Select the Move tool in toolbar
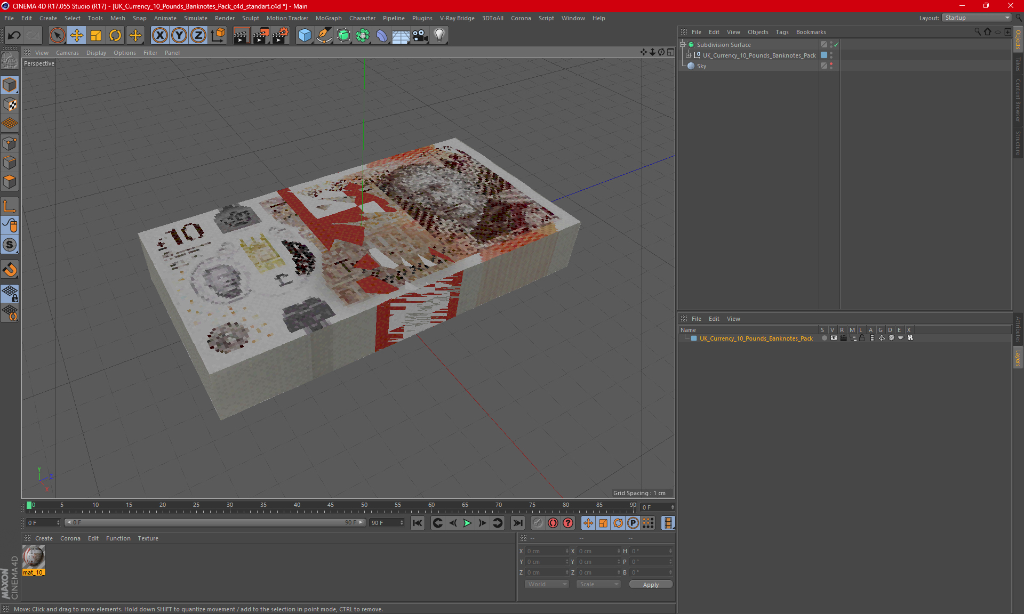Image resolution: width=1024 pixels, height=614 pixels. tap(77, 36)
